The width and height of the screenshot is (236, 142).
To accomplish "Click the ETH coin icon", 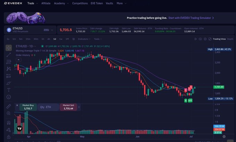I will click(x=9, y=30).
